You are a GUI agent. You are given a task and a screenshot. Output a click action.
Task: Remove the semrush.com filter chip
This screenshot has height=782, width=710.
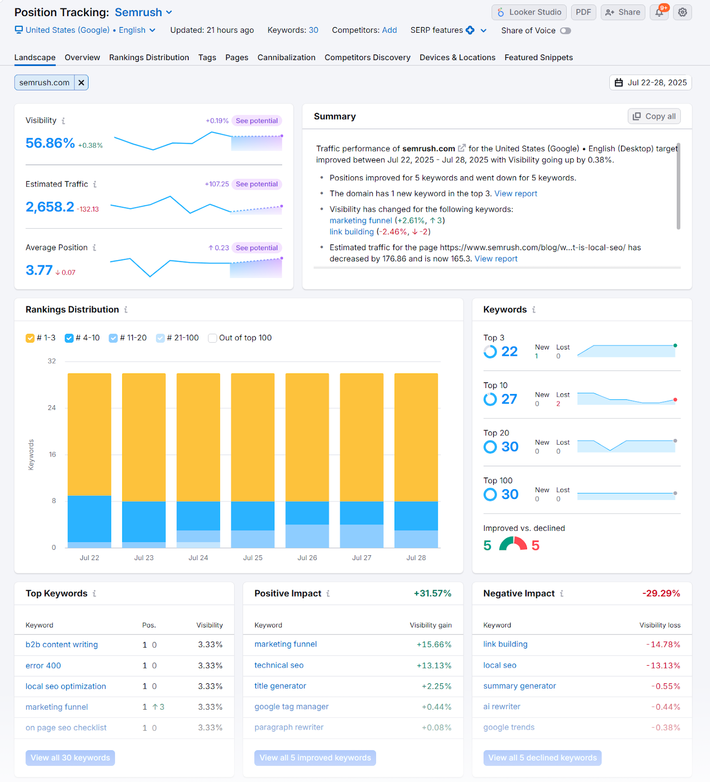click(81, 83)
